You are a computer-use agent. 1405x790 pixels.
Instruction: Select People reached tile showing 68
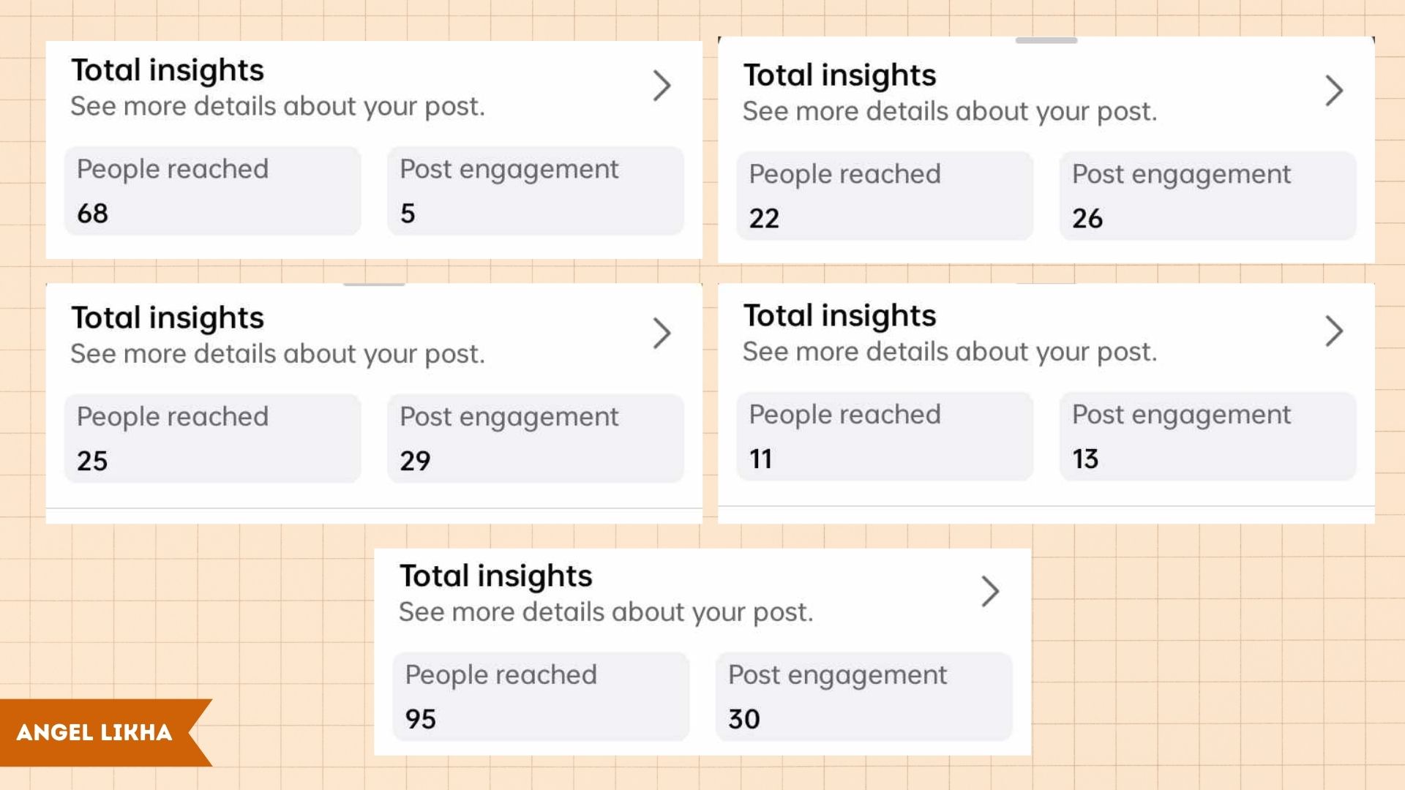pyautogui.click(x=212, y=191)
